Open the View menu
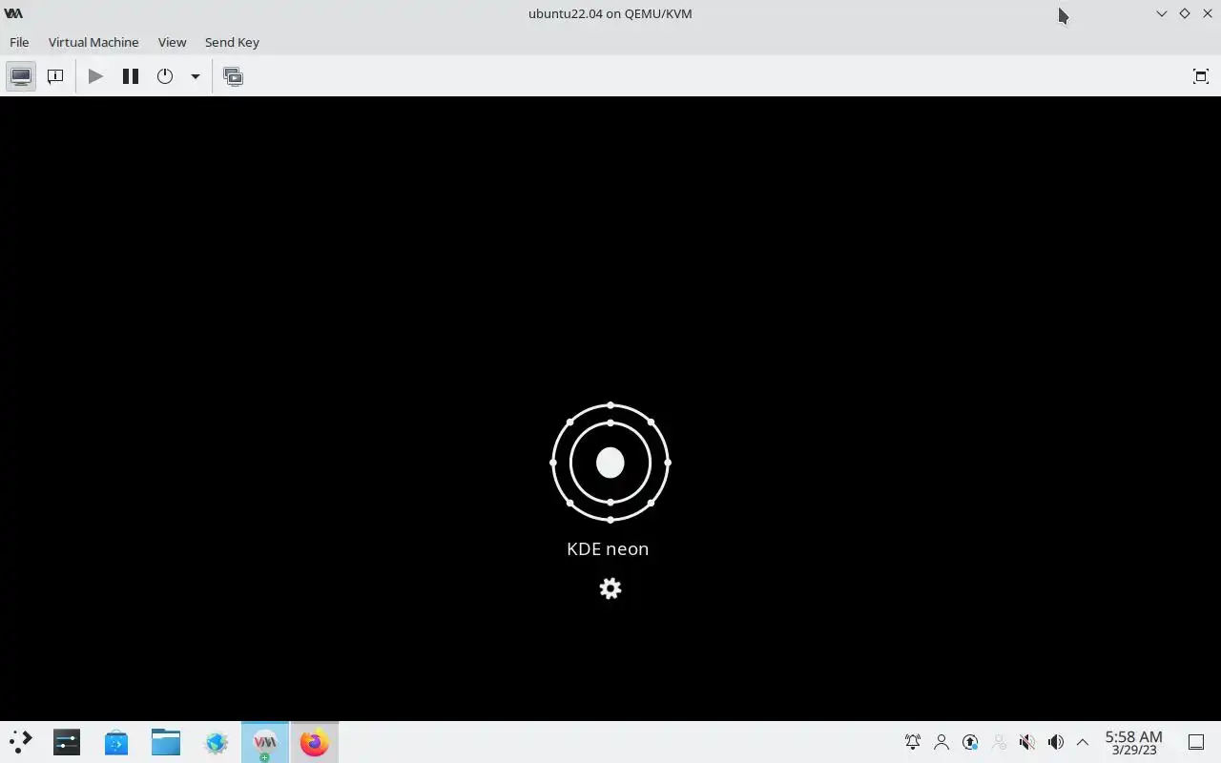The width and height of the screenshot is (1221, 763). (172, 42)
